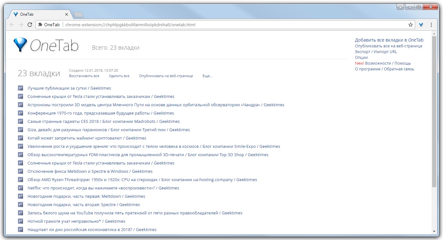Click favicon beside "Лучшие публикации за сутки"
The width and height of the screenshot is (443, 240).
click(x=20, y=88)
